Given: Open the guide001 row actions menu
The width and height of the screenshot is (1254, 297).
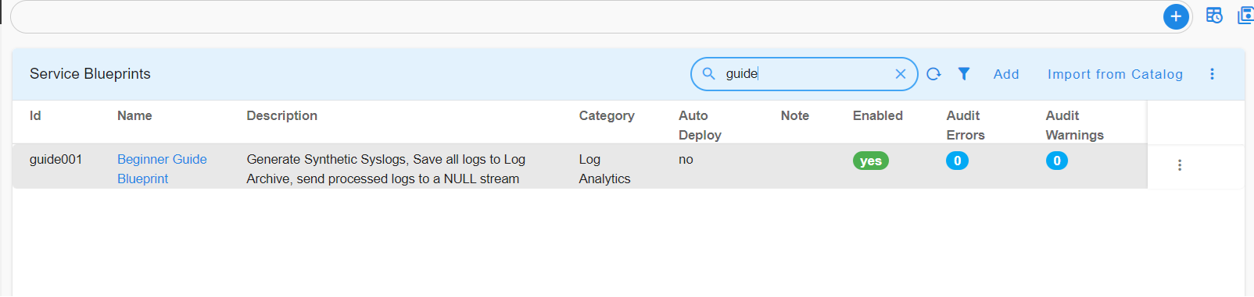Looking at the screenshot, I should click(x=1180, y=165).
